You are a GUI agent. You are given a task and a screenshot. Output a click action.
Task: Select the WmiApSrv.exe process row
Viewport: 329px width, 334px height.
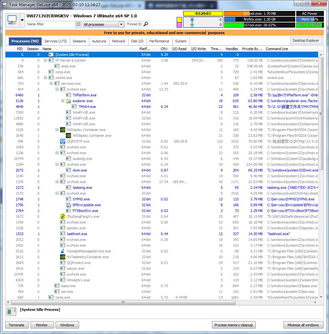pos(162,280)
